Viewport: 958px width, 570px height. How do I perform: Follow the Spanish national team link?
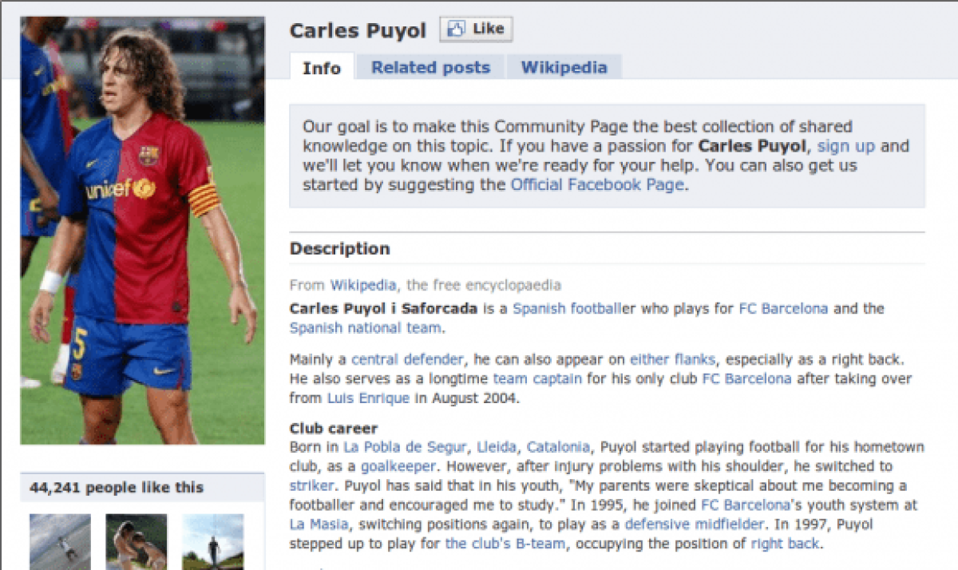coord(365,327)
